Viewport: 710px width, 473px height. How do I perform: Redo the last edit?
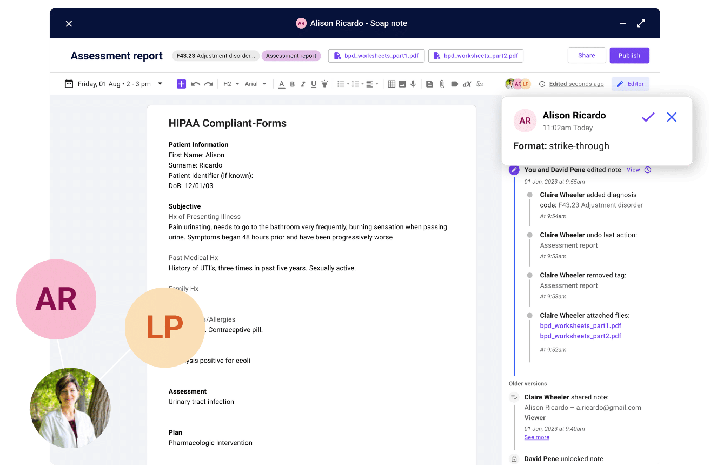[208, 84]
